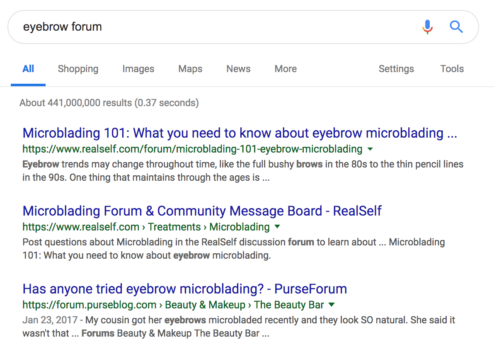Screen dimensions: 494x354
Task: Click the eyebrow forum search box
Action: pyautogui.click(x=207, y=27)
